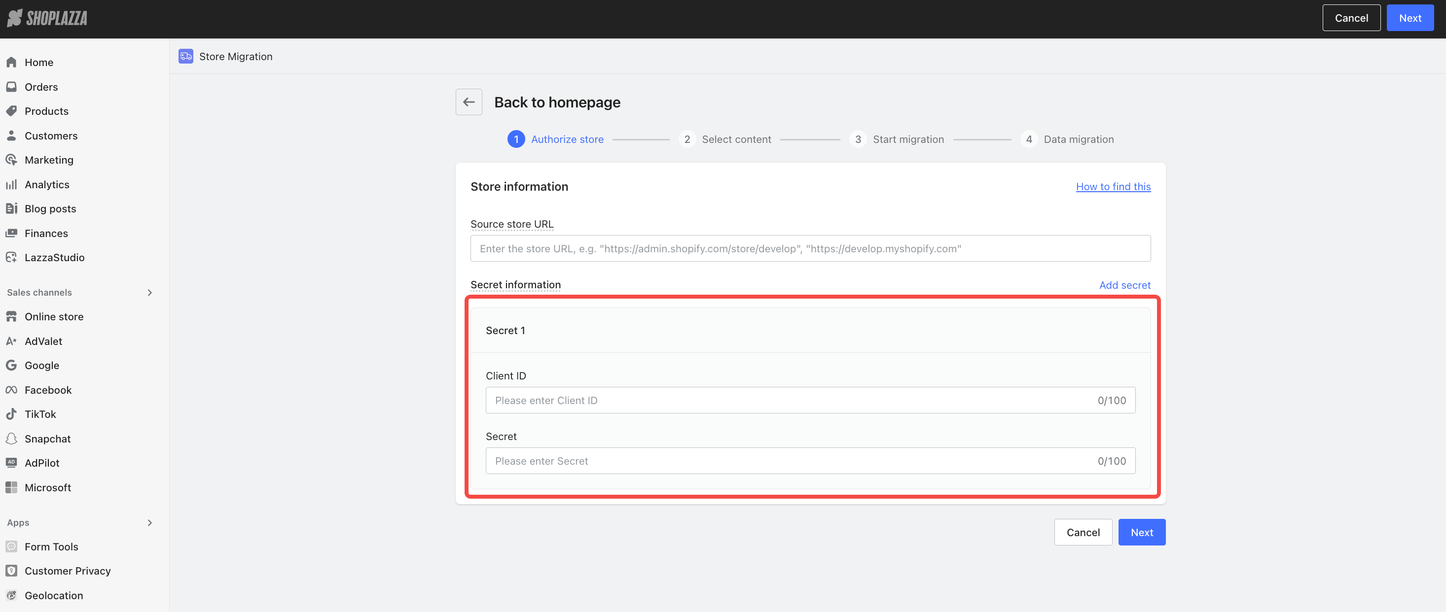Select the Select content step
The height and width of the screenshot is (612, 1446).
click(725, 139)
